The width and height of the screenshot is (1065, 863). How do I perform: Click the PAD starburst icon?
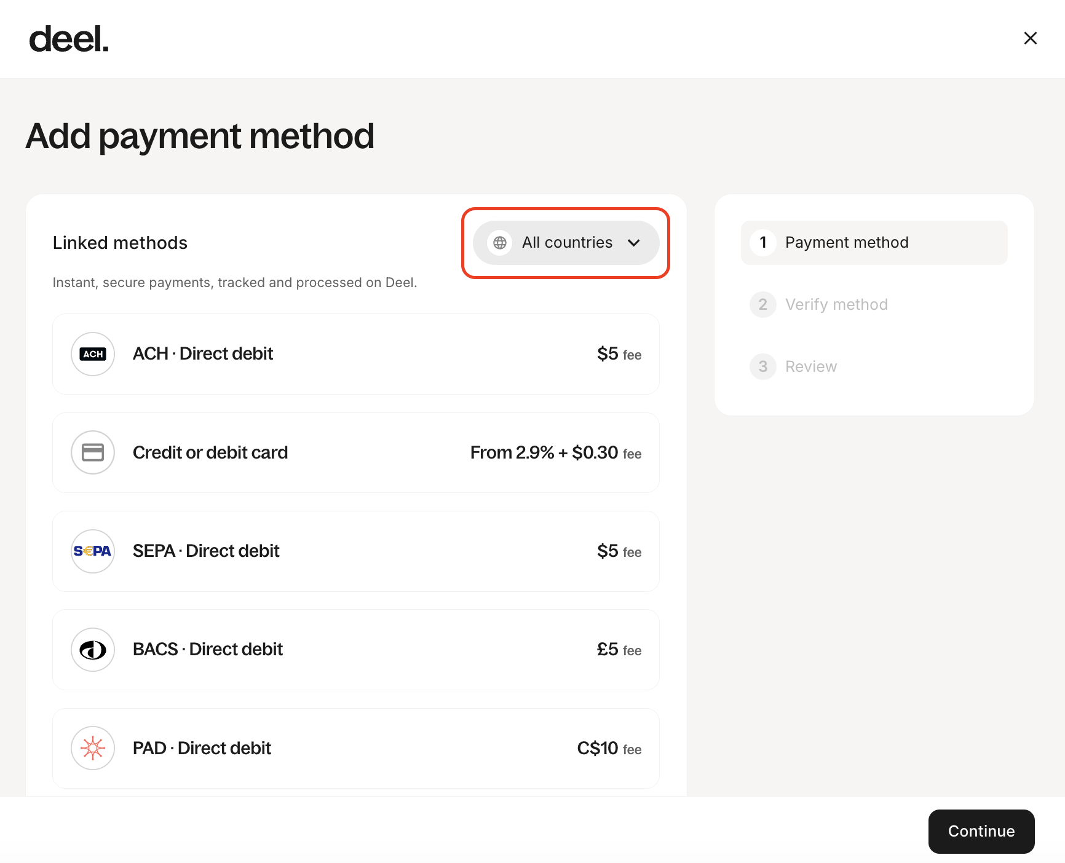click(x=93, y=748)
